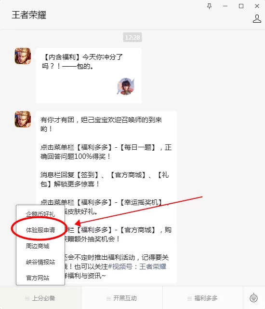Click the 王者荣耀 chat title
Screen dimensions: 265x309
click(x=29, y=15)
